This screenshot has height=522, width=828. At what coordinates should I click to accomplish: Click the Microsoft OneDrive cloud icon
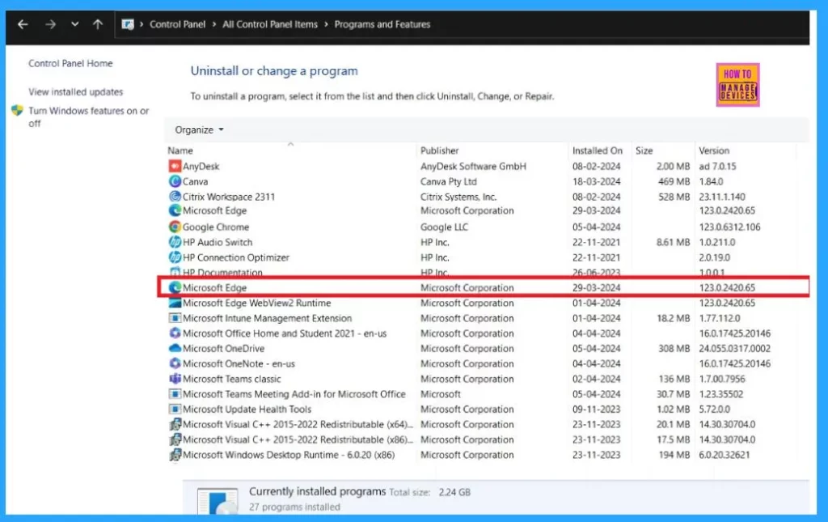(x=175, y=348)
